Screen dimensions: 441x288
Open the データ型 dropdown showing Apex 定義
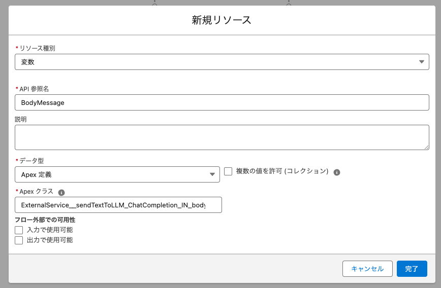click(x=117, y=174)
